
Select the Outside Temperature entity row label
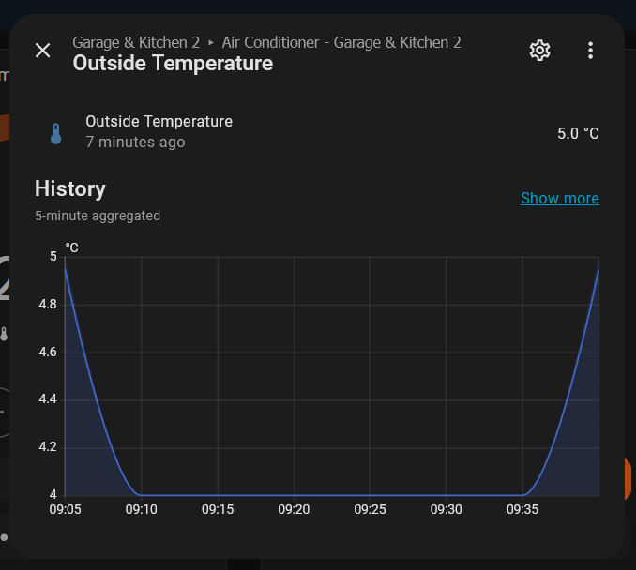(x=159, y=121)
